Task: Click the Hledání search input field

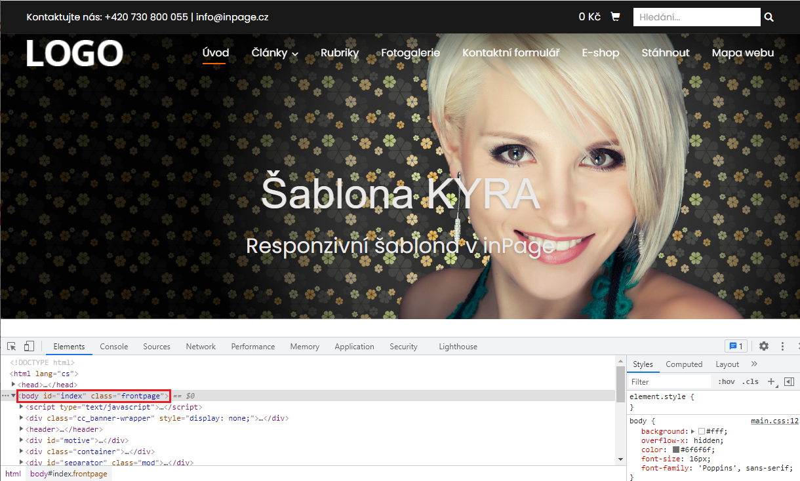Action: [x=696, y=17]
